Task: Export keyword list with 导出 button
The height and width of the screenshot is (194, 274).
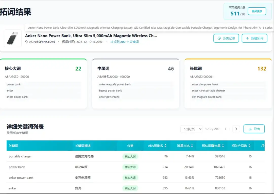Action: point(254,129)
